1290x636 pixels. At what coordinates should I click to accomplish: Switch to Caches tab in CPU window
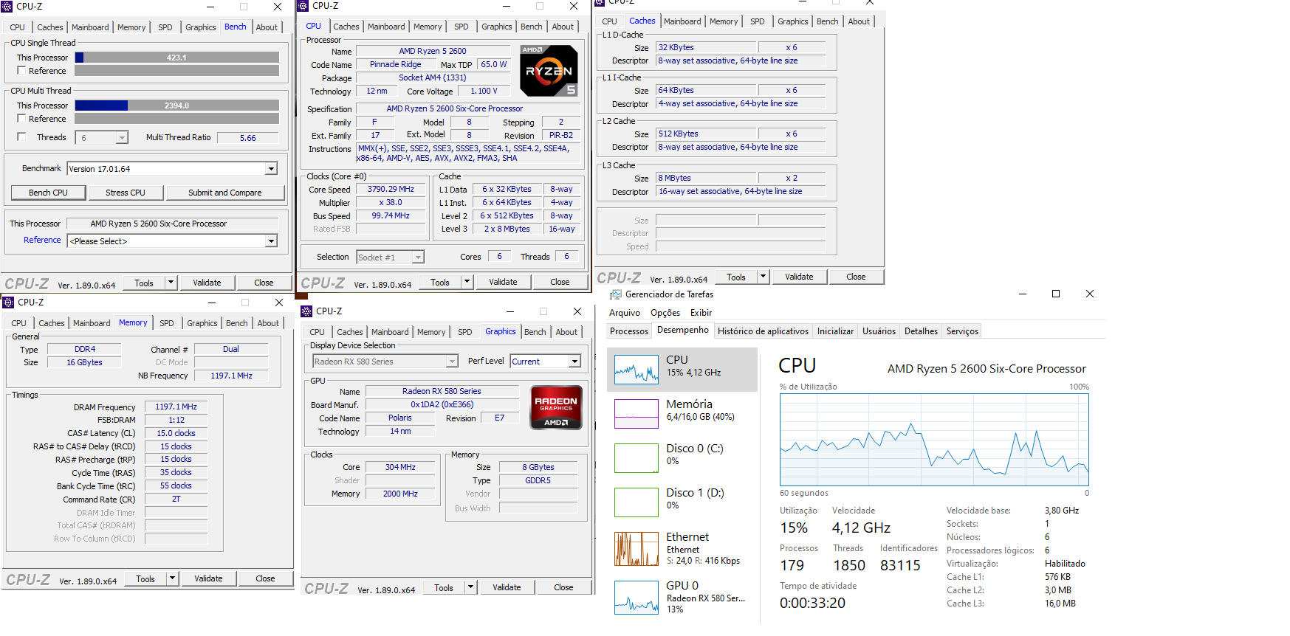tap(346, 27)
